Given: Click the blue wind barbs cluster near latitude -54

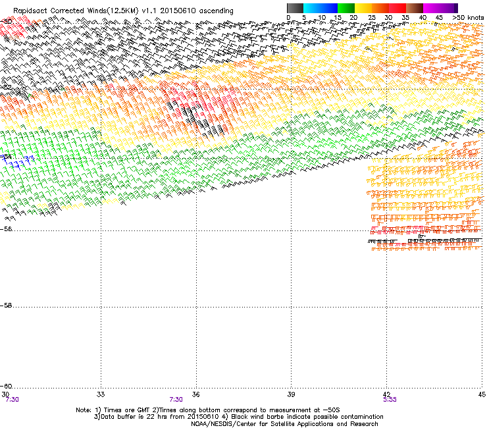Looking at the screenshot, I should coord(18,161).
